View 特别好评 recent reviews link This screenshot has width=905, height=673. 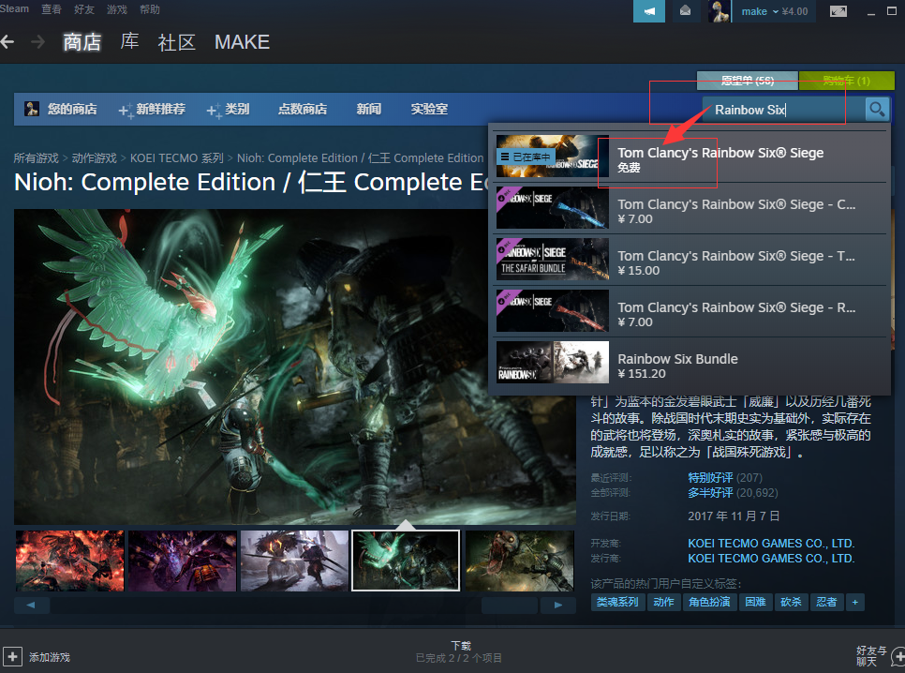(710, 477)
